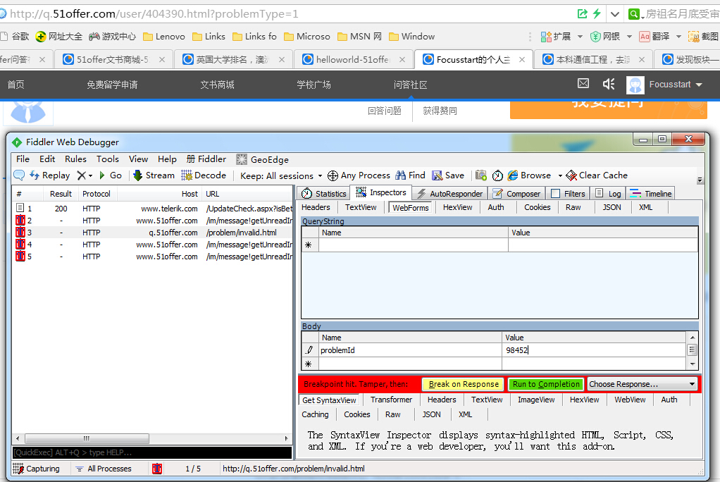Open Lenovo bookmark folder
Viewport: 720px width, 482px height.
point(164,37)
